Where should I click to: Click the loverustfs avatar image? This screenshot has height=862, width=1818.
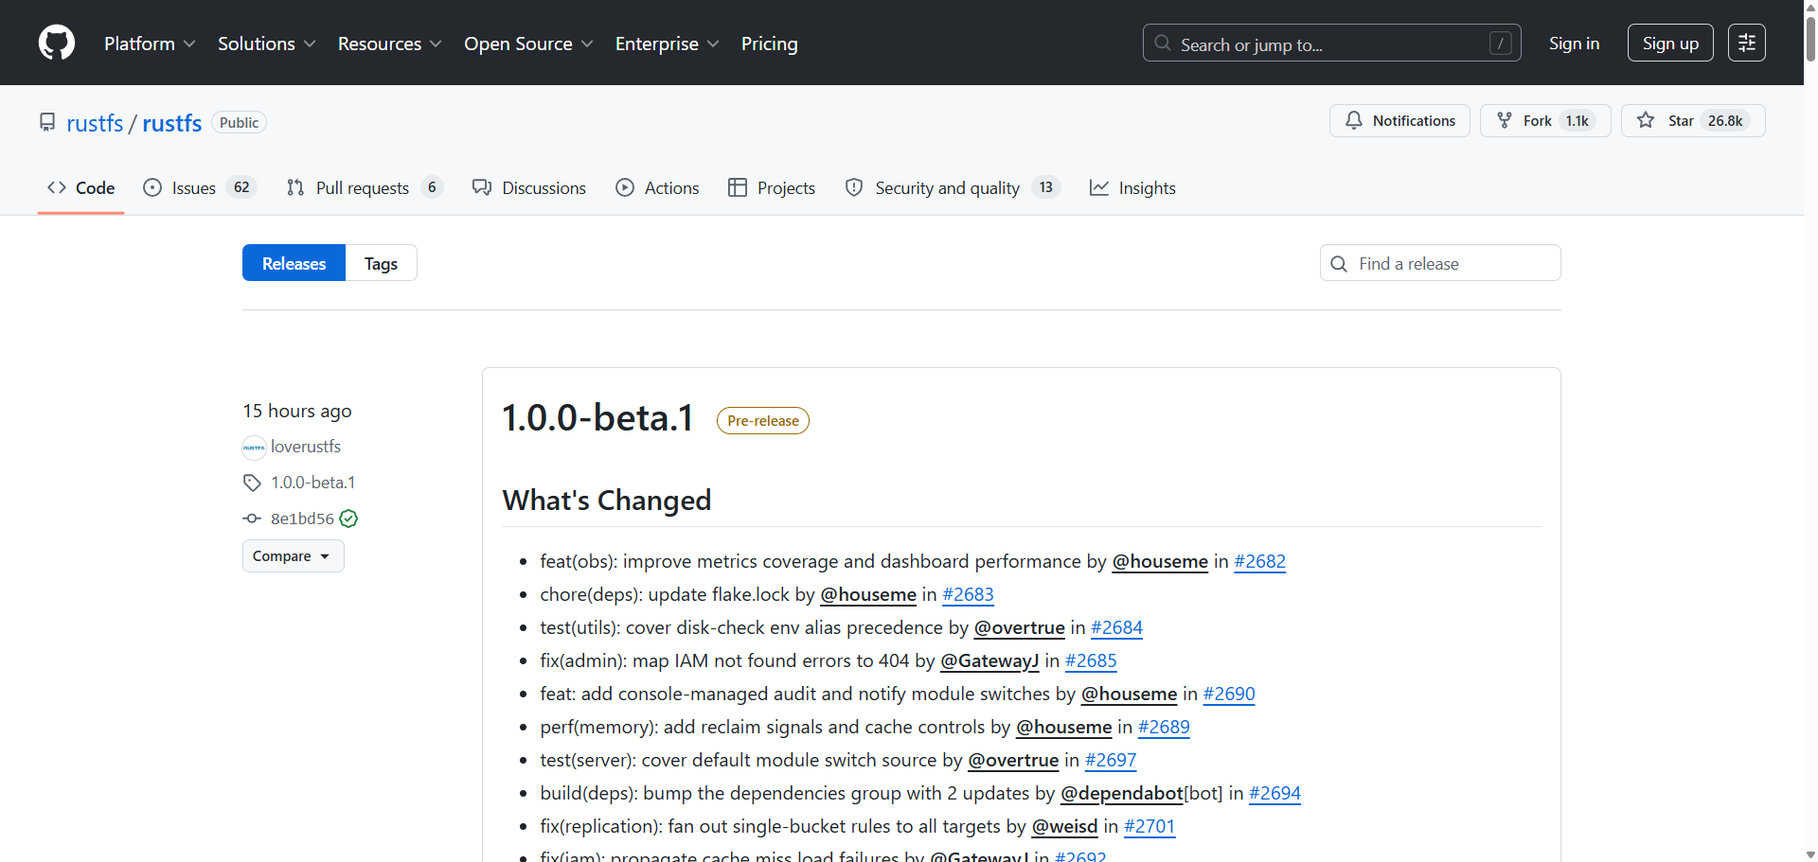point(254,447)
